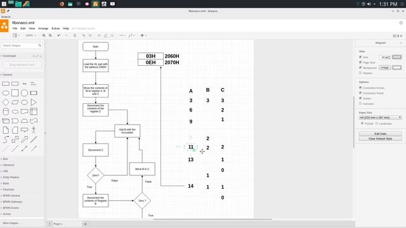
Task: Select the diamond shape in General palette
Action: point(6,103)
